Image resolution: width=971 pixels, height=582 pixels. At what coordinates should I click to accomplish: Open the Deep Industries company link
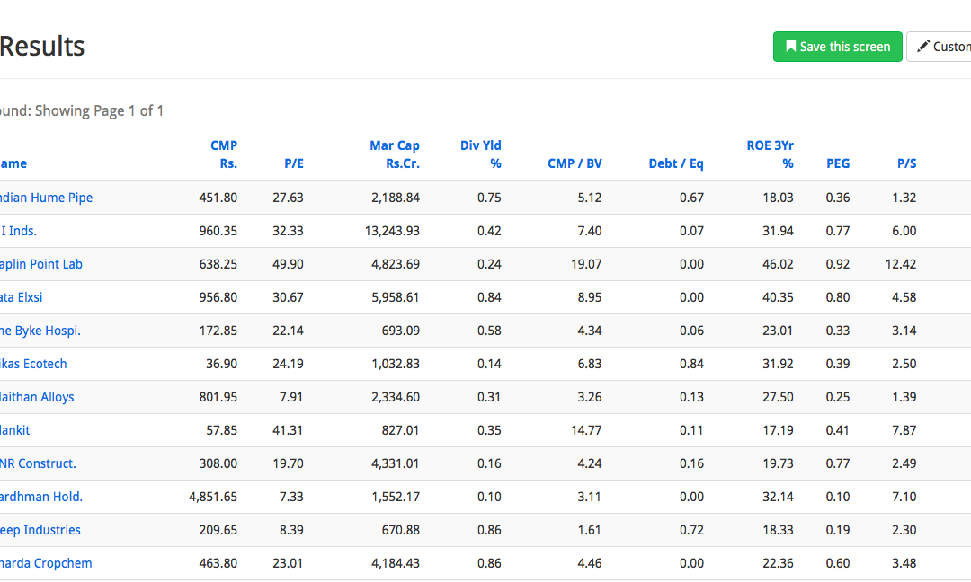pyautogui.click(x=40, y=530)
